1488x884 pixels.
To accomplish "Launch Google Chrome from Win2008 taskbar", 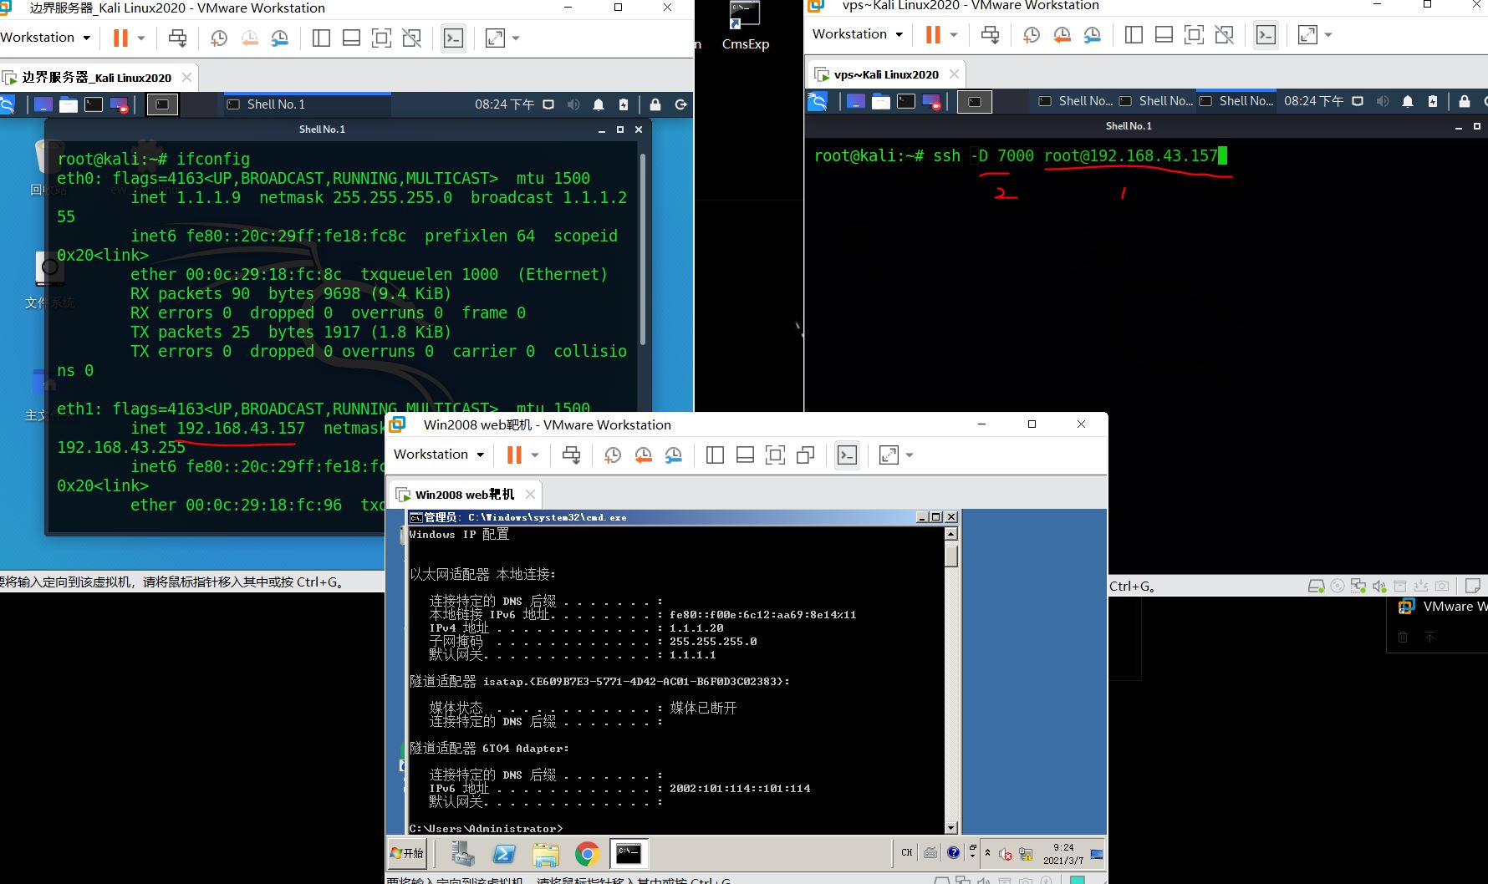I will [588, 853].
